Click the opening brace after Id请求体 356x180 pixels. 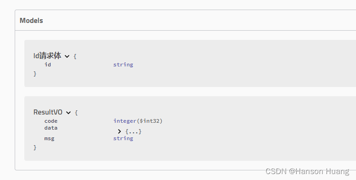75,56
